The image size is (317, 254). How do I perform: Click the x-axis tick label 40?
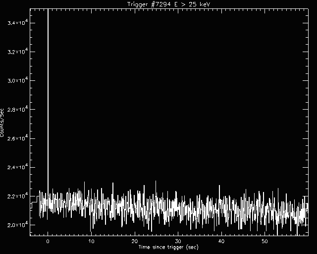pyautogui.click(x=221, y=241)
